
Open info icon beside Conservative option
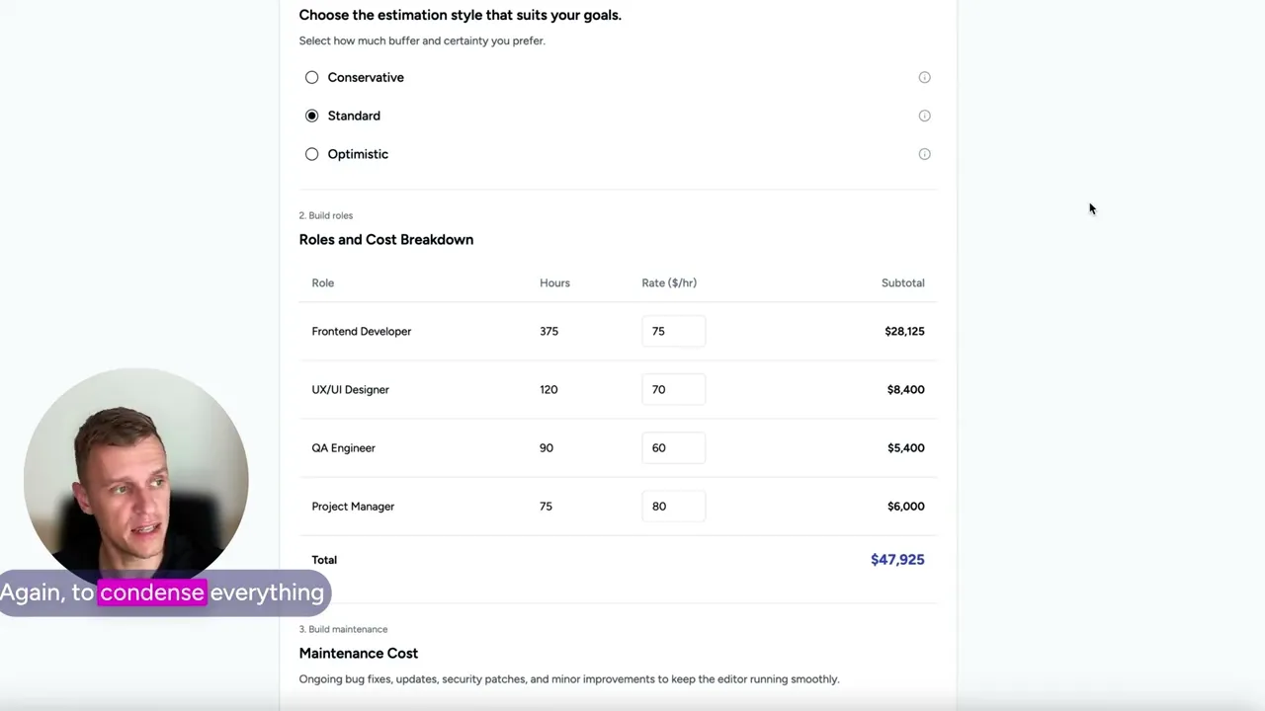[x=924, y=77]
